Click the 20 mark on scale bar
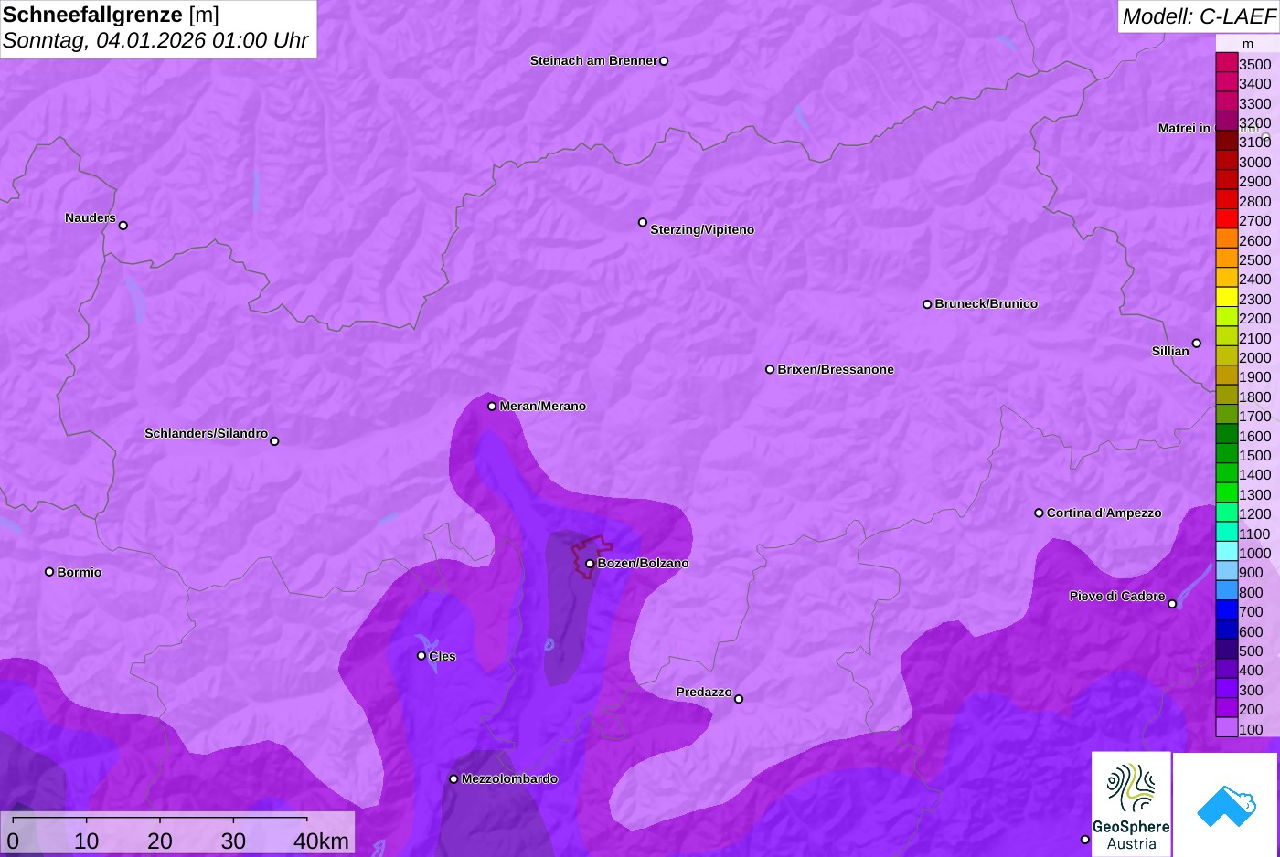Image resolution: width=1280 pixels, height=857 pixels. [160, 841]
